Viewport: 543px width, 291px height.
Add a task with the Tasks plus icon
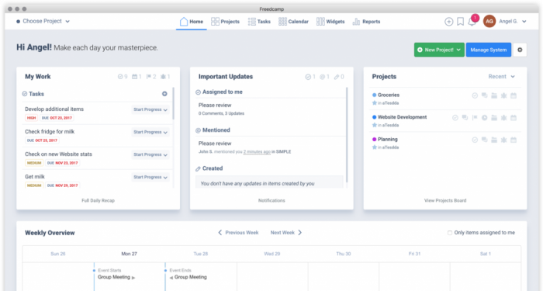point(164,94)
